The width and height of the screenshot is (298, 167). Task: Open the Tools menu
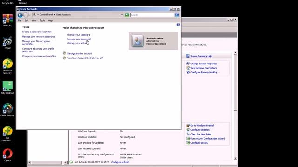click(42, 20)
